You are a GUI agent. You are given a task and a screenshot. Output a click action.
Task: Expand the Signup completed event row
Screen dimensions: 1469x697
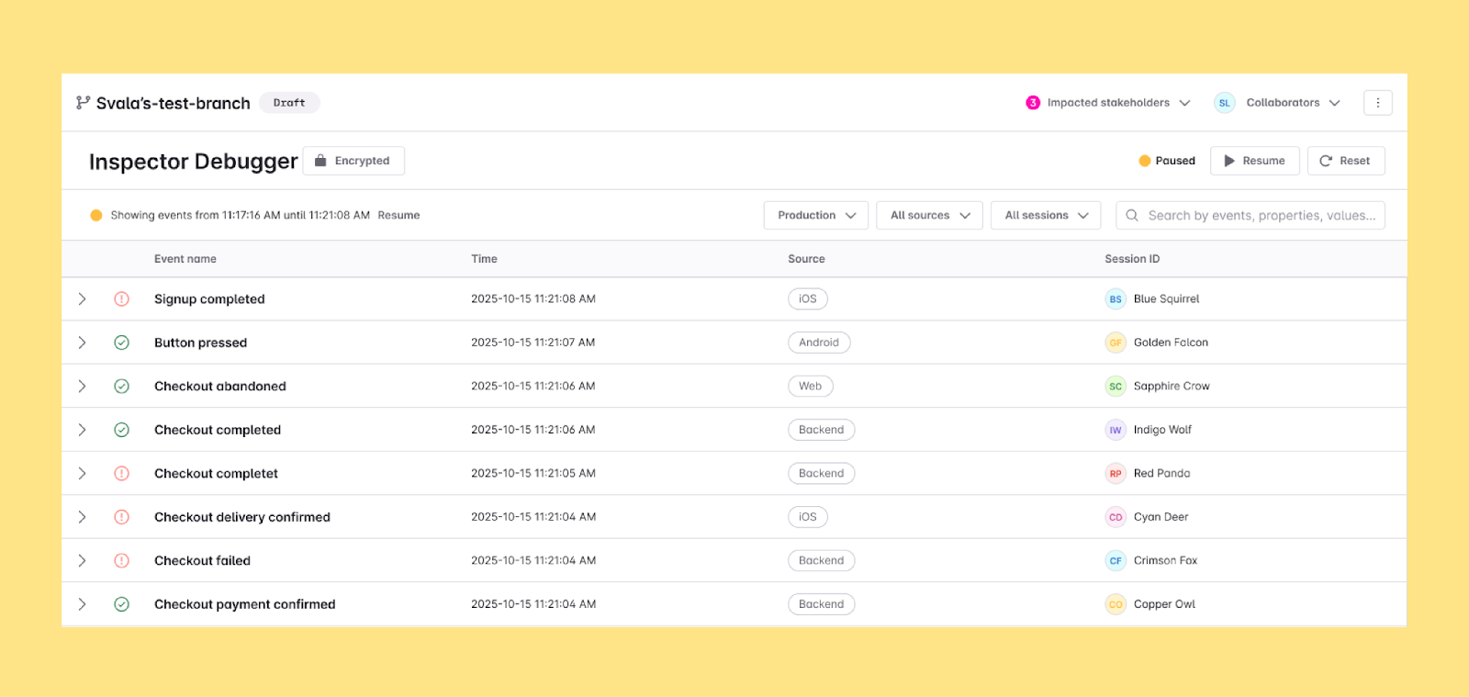[x=82, y=299]
